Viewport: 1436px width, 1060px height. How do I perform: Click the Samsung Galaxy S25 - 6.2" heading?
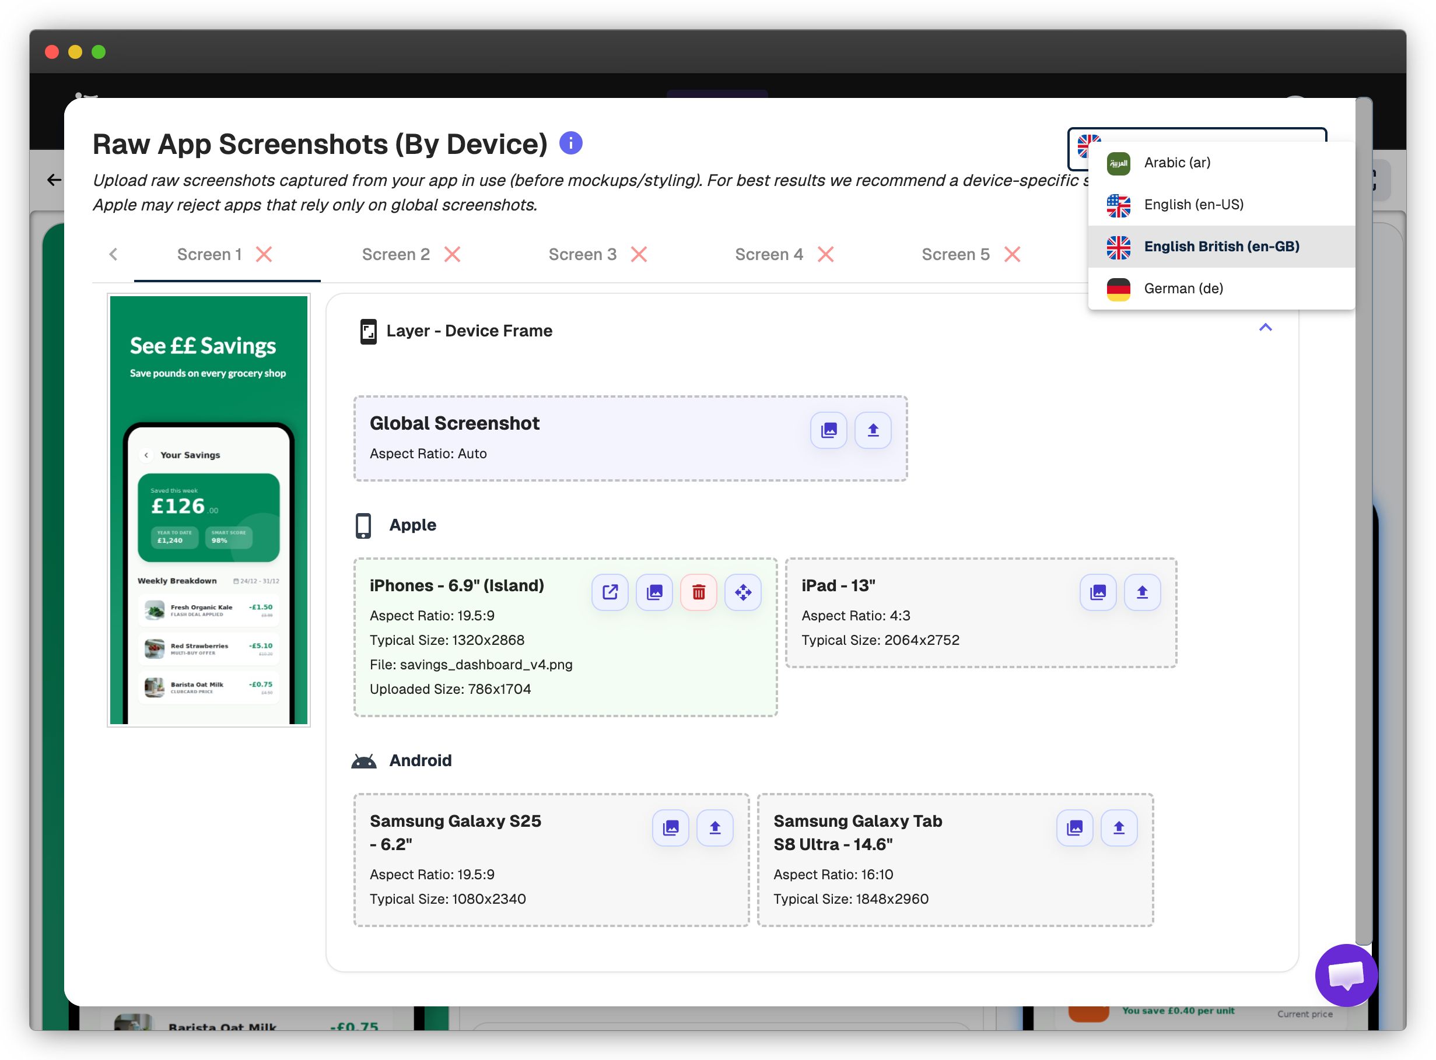455,832
